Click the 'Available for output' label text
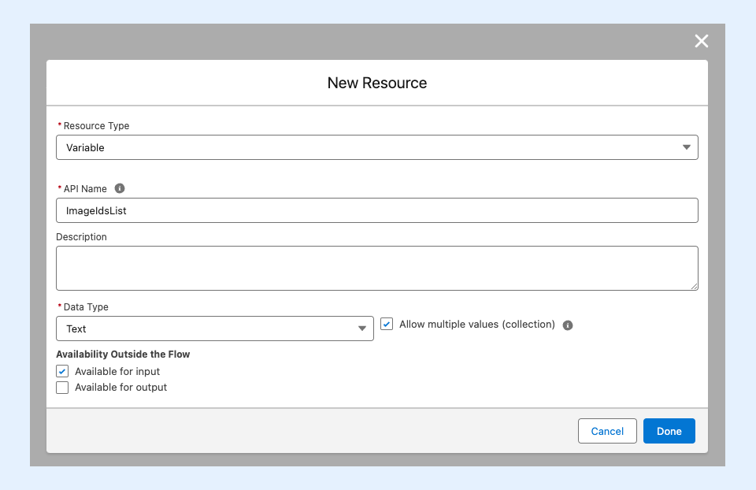The height and width of the screenshot is (490, 756). click(120, 388)
